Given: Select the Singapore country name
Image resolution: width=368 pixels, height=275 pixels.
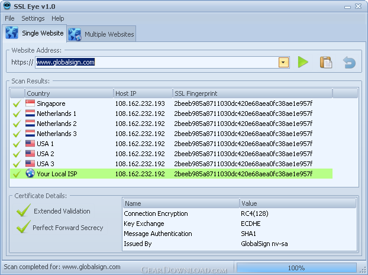Looking at the screenshot, I should pyautogui.click(x=51, y=103).
